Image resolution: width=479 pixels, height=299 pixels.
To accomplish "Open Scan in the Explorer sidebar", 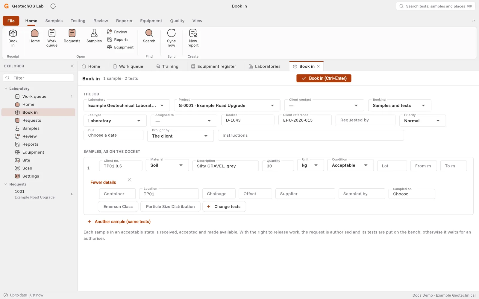I will pyautogui.click(x=38, y=168).
